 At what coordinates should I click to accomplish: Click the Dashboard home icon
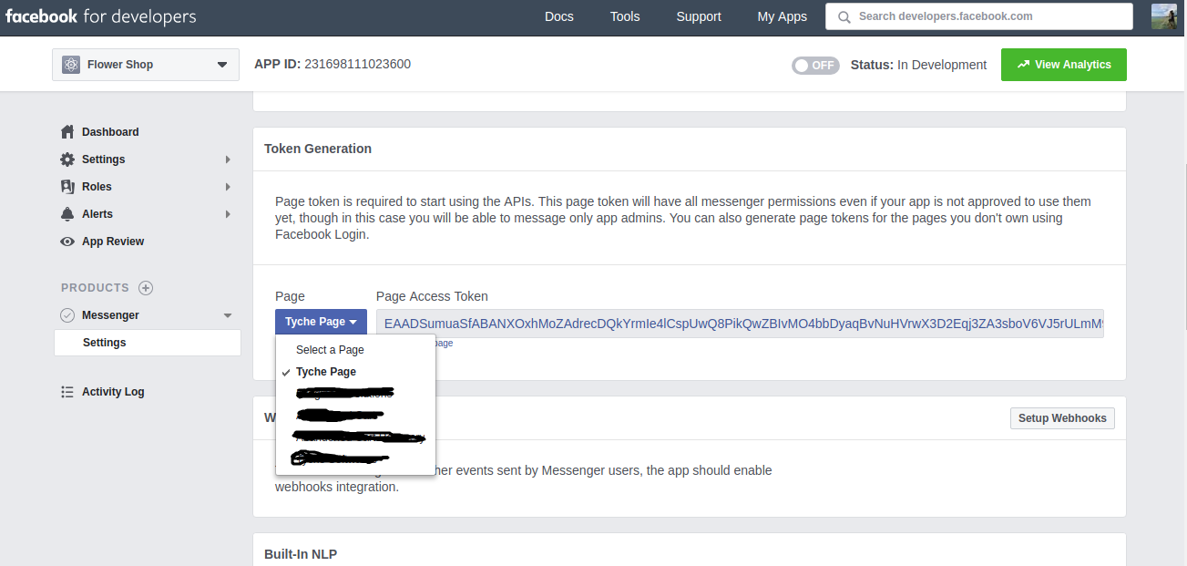67,132
